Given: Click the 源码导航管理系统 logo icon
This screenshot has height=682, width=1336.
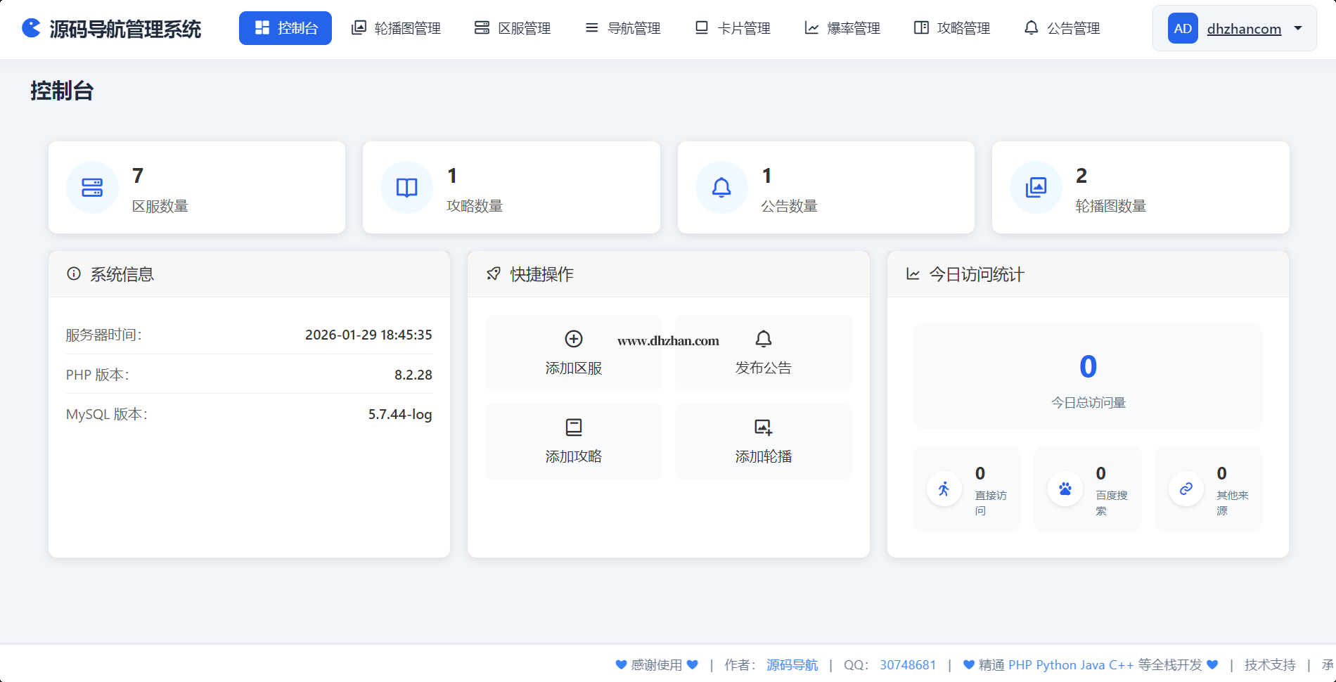Looking at the screenshot, I should (32, 28).
